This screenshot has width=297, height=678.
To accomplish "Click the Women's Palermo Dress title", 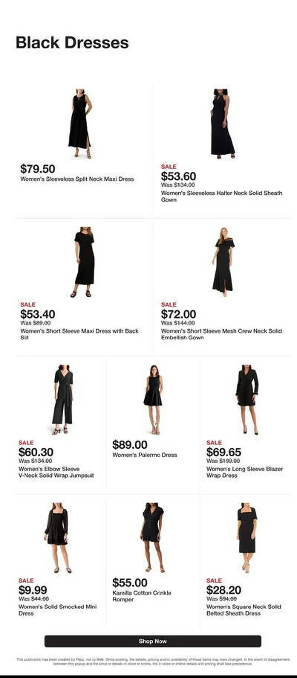I will coord(145,455).
